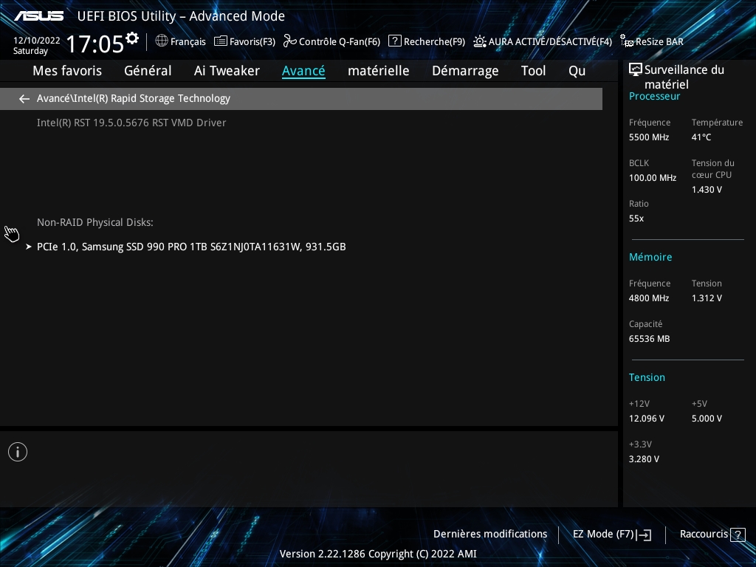This screenshot has height=567, width=756.
Task: Open the Mes favoris tab
Action: pyautogui.click(x=67, y=71)
